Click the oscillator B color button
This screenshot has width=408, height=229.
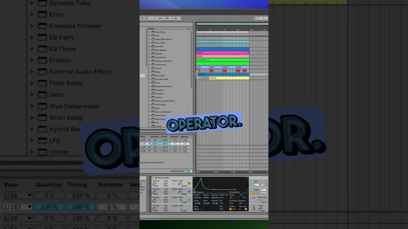189,200
